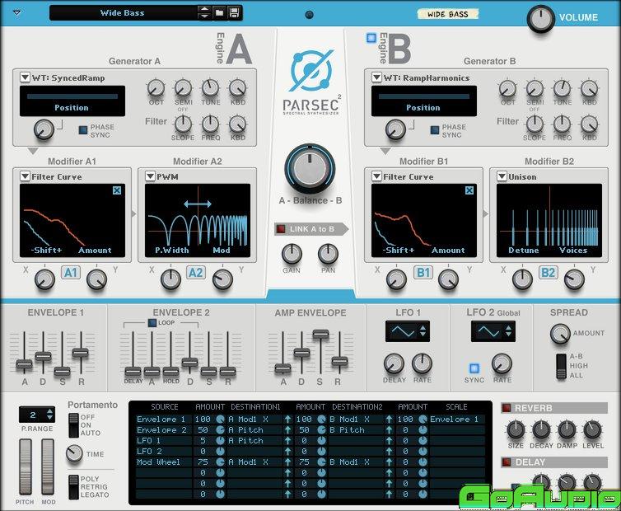Click Portamento TIME knob
This screenshot has height=511, width=621.
tap(74, 453)
